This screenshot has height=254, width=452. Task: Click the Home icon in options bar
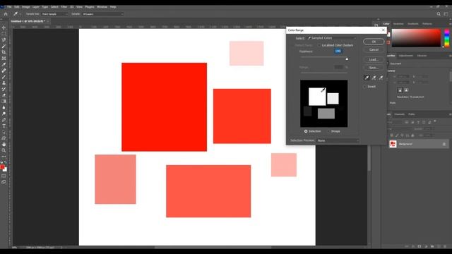tap(6, 14)
